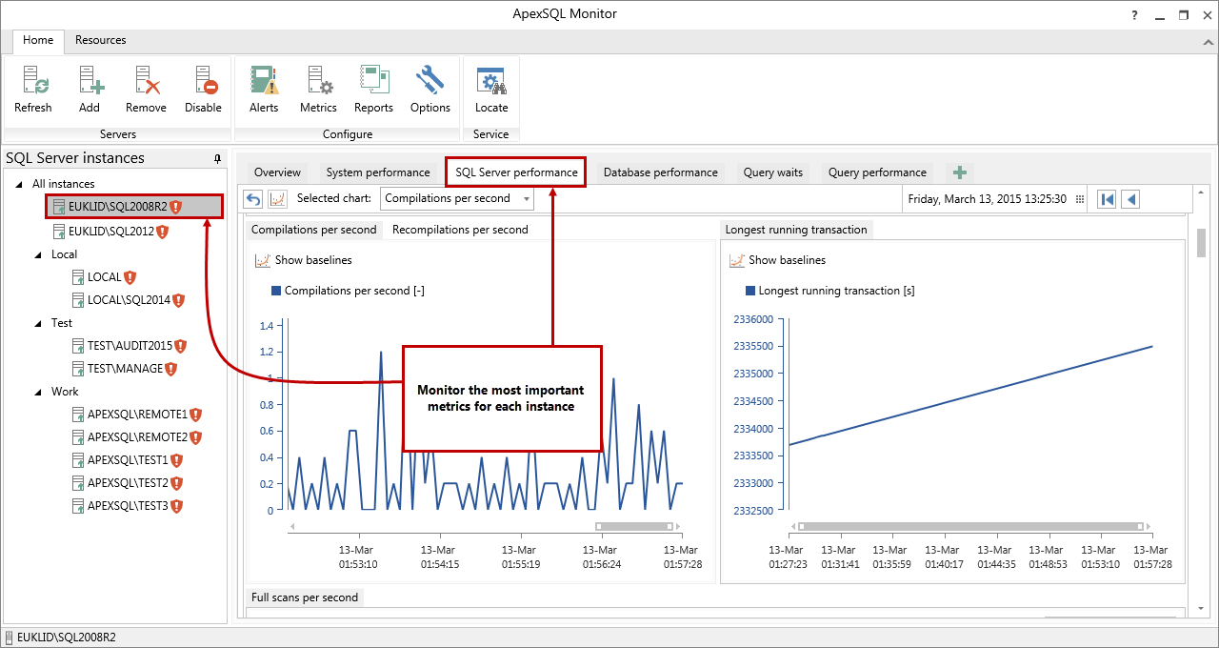The image size is (1219, 648).
Task: Go to previous time period arrow
Action: [x=1130, y=199]
